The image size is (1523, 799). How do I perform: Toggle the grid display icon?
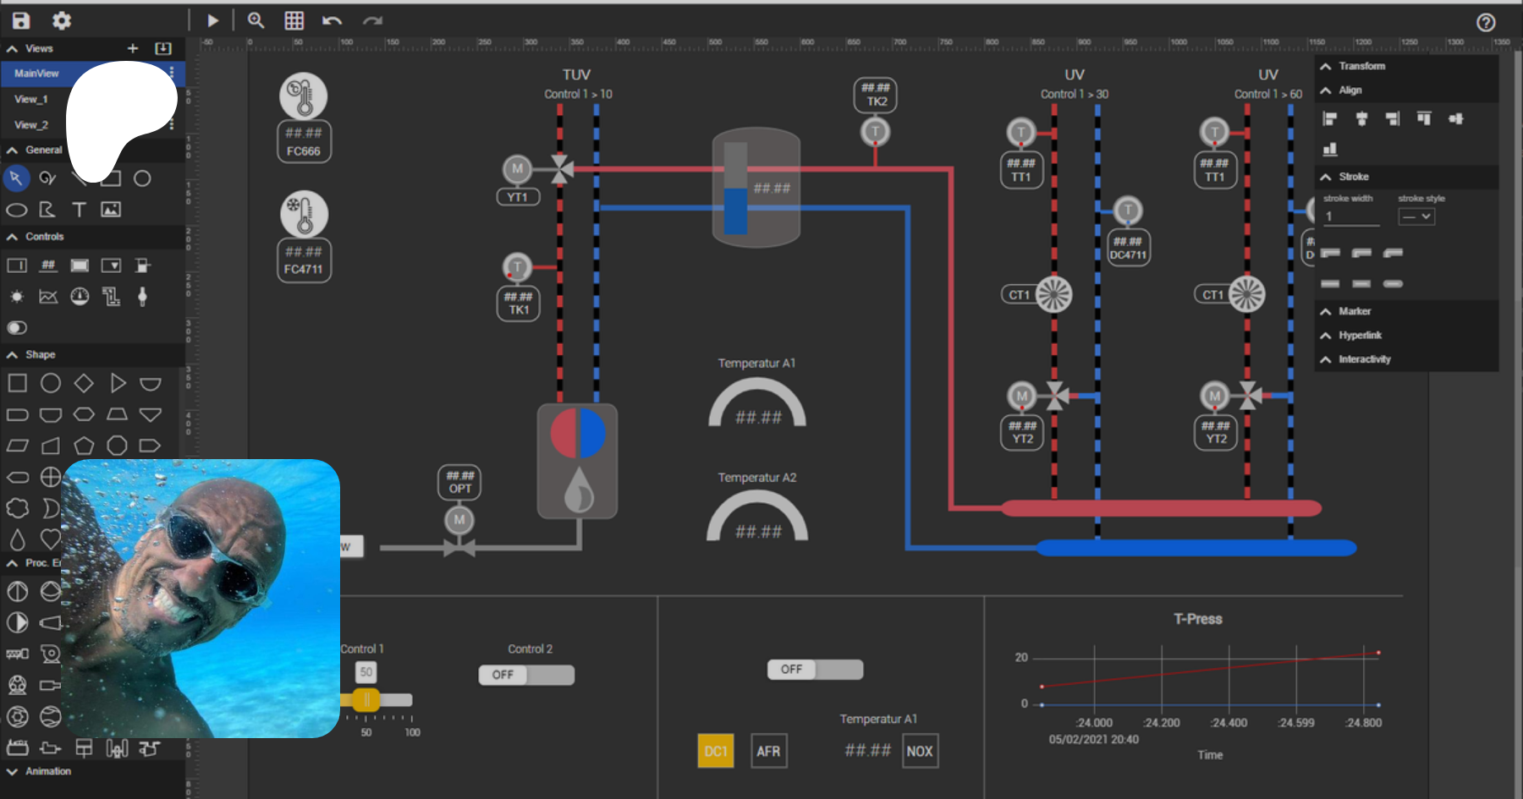(x=294, y=21)
